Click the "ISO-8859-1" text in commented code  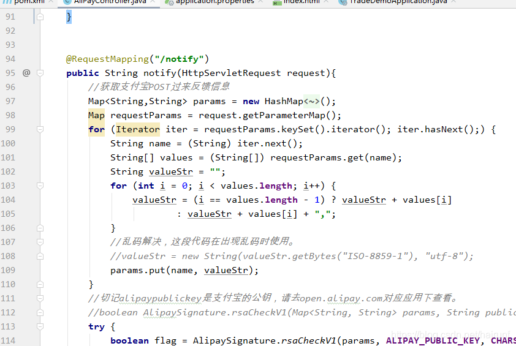(375, 256)
